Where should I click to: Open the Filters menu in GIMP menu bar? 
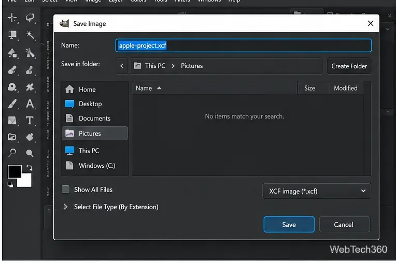pos(182,1)
